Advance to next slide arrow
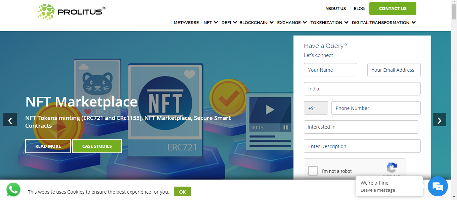This screenshot has height=200, width=457. (439, 120)
